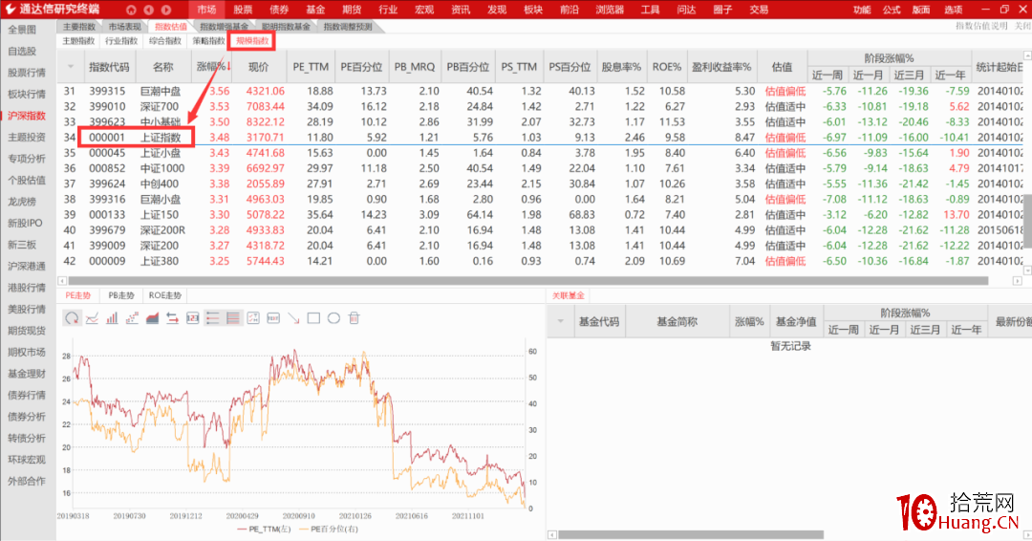This screenshot has width=1032, height=541.
Task: Select the 规模指数 sub-tab
Action: pos(252,41)
